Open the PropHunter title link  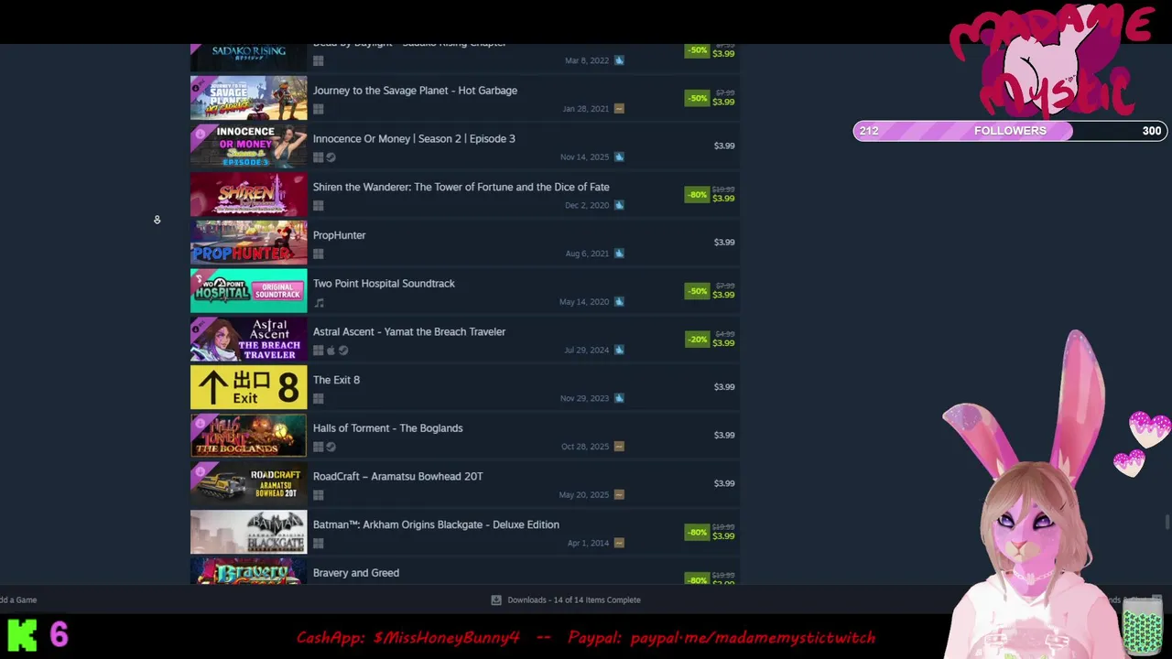click(339, 235)
